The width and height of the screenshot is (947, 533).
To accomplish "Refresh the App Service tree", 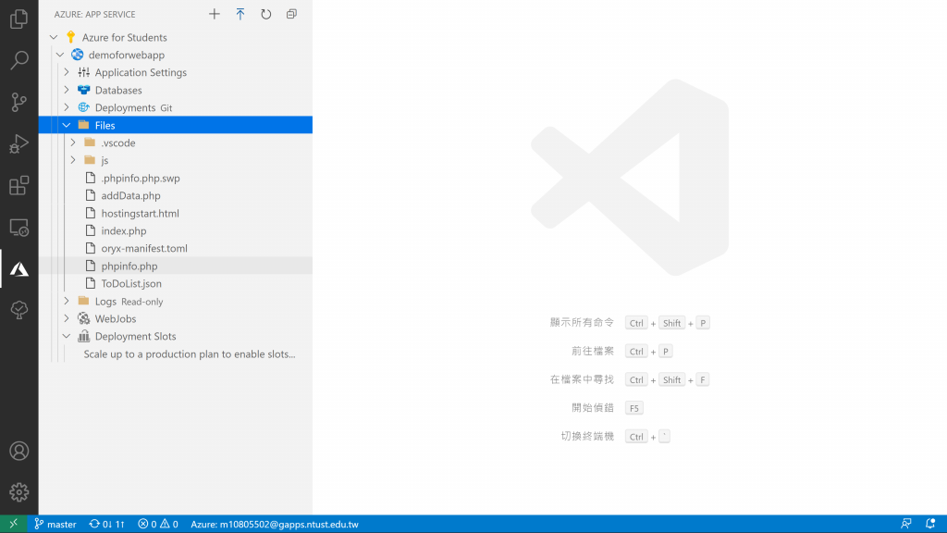I will click(x=265, y=14).
